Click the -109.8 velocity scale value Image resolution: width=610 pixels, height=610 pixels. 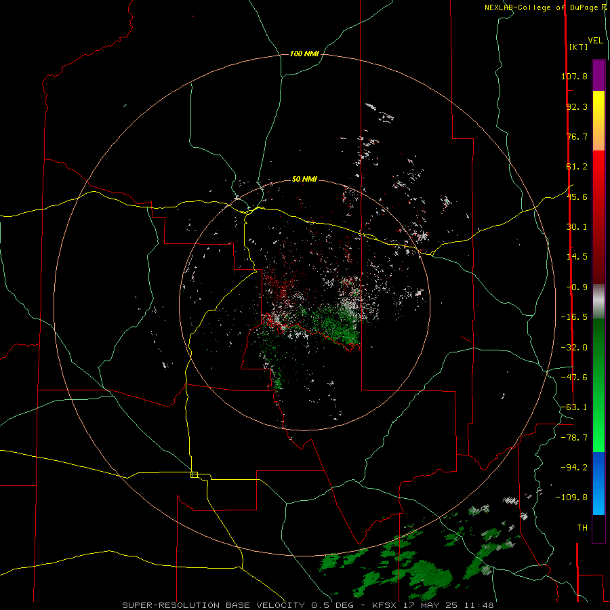[571, 497]
